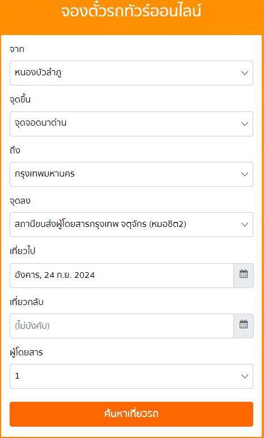Click the ค้นหาเที่ยวรถ search button
The height and width of the screenshot is (438, 264).
[x=131, y=414]
